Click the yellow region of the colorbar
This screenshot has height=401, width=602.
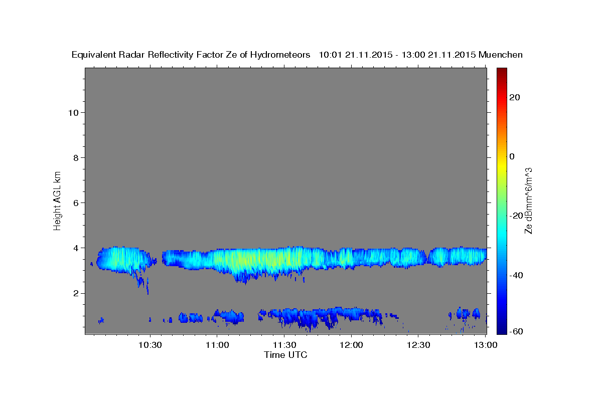(x=502, y=165)
